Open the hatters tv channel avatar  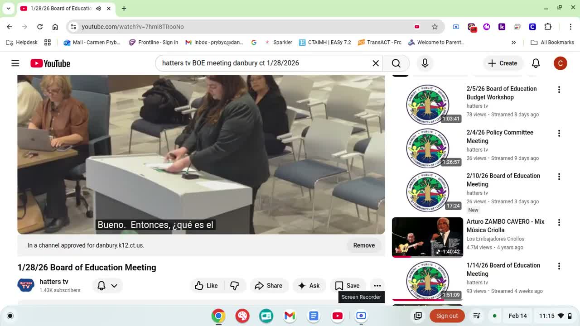pyautogui.click(x=26, y=286)
